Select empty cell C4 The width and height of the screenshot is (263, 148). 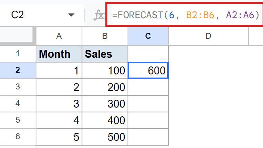click(148, 103)
